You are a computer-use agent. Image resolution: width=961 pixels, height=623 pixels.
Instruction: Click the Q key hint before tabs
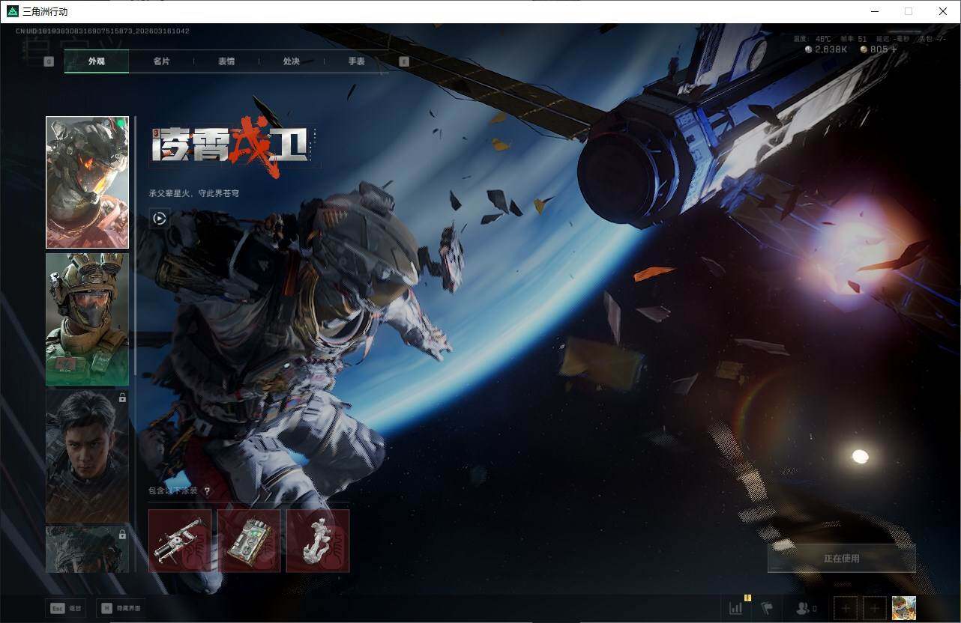(49, 61)
